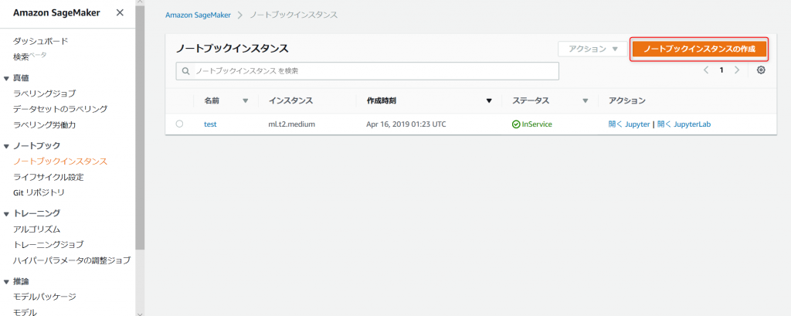Screen dimensions: 791x316
Task: Click Amazon SageMaker breadcrumb link
Action: (x=198, y=15)
